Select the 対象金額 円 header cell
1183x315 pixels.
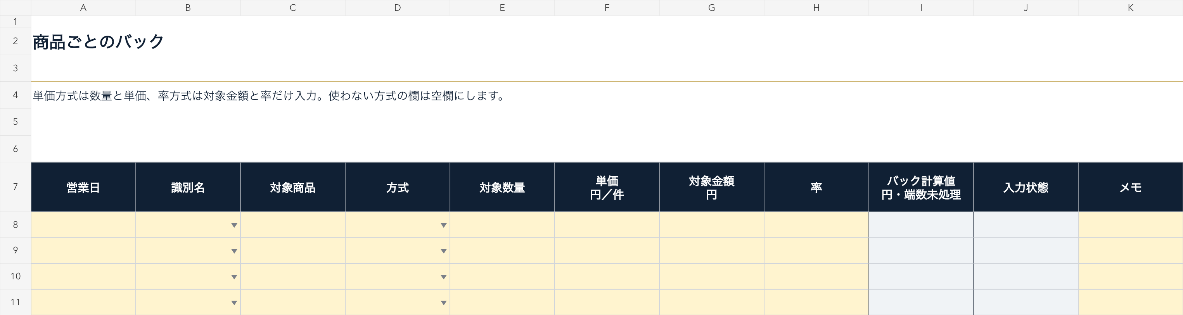[x=711, y=187]
